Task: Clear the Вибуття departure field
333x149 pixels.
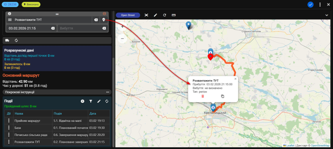Action: pos(104,29)
